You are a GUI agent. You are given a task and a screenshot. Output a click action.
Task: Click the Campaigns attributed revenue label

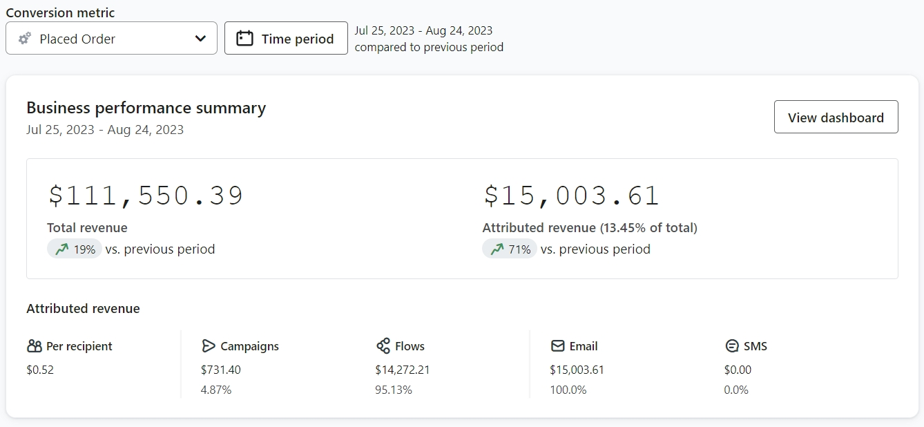click(x=249, y=346)
